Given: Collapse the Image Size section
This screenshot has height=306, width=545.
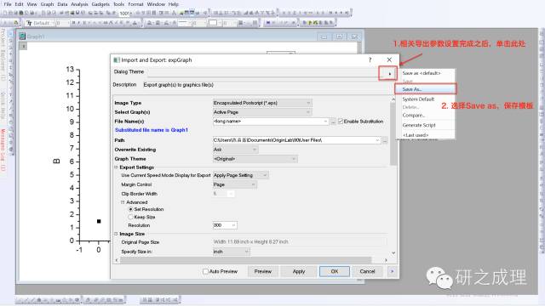Looking at the screenshot, I should [x=116, y=234].
